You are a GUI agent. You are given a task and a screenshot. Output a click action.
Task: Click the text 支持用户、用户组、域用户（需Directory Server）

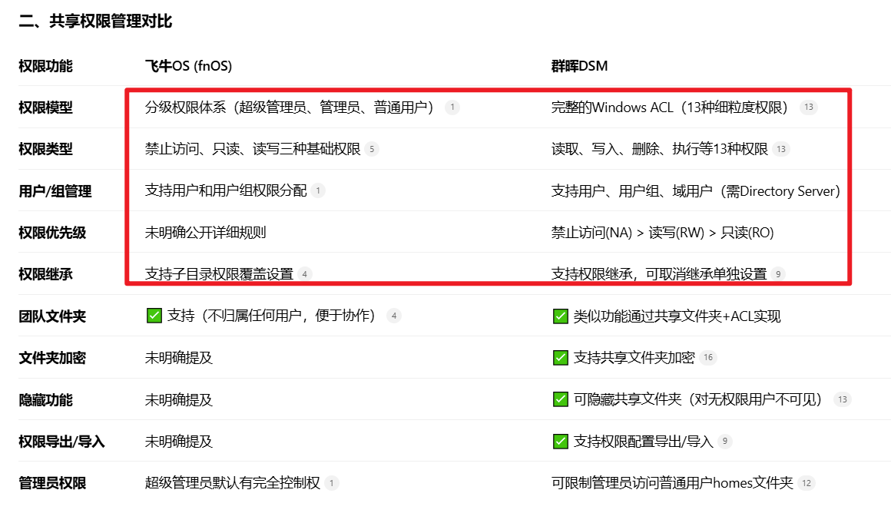pyautogui.click(x=696, y=191)
